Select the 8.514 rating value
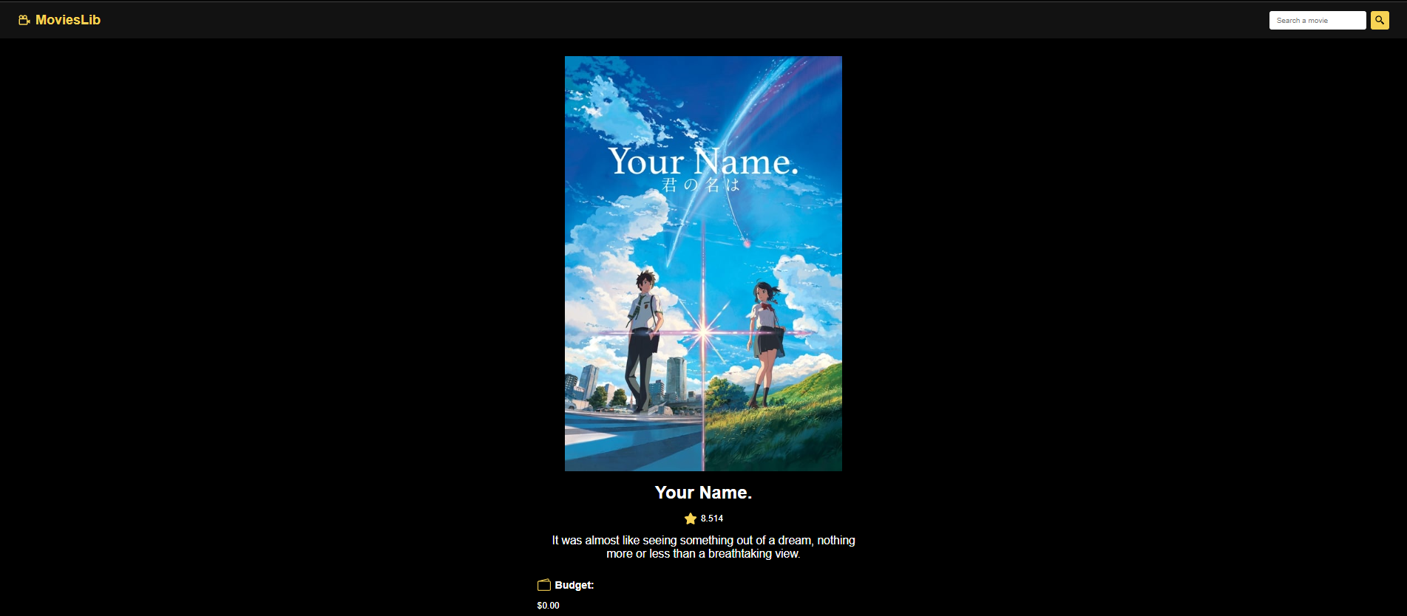 (x=712, y=519)
